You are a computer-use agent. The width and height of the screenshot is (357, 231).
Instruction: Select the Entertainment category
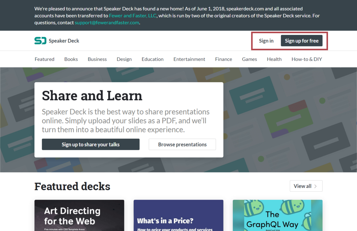(189, 59)
